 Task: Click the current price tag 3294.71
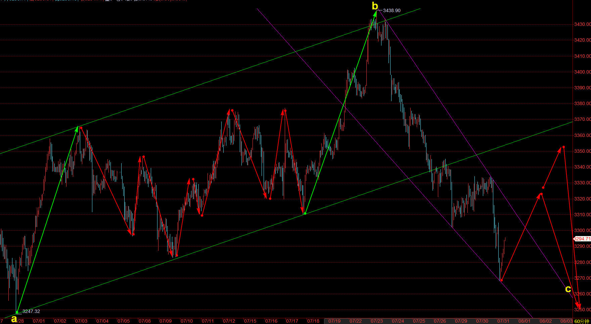(582, 239)
